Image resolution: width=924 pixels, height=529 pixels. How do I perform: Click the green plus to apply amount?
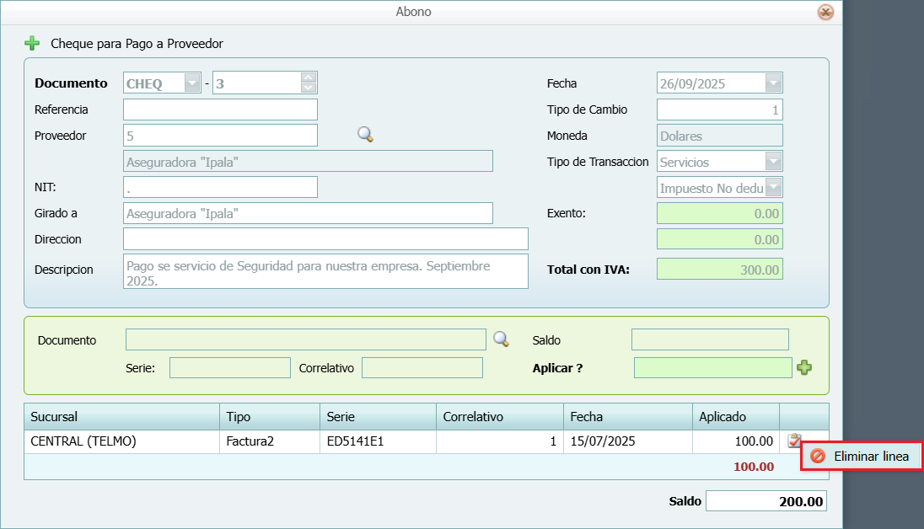(804, 367)
